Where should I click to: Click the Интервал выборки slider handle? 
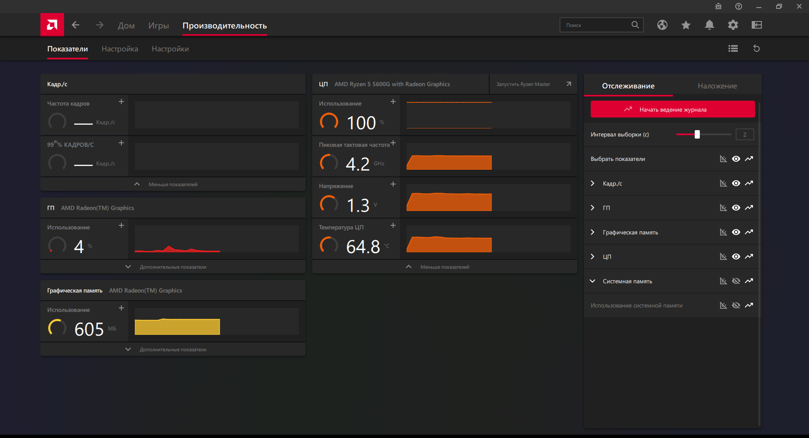click(x=697, y=134)
